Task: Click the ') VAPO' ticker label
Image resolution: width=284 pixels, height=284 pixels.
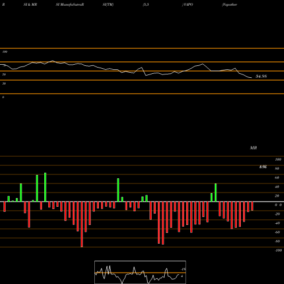Action: (187, 5)
